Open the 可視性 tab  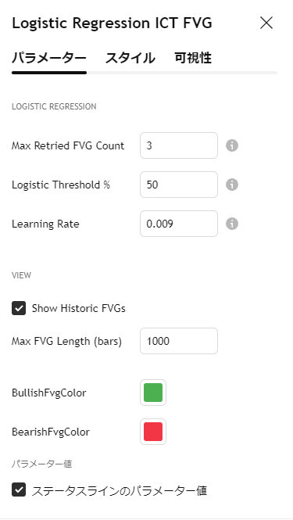pos(193,59)
